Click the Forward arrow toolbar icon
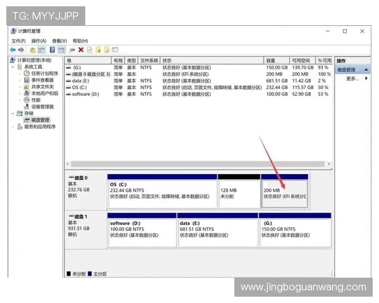This screenshot has width=379, height=303. coord(21,50)
